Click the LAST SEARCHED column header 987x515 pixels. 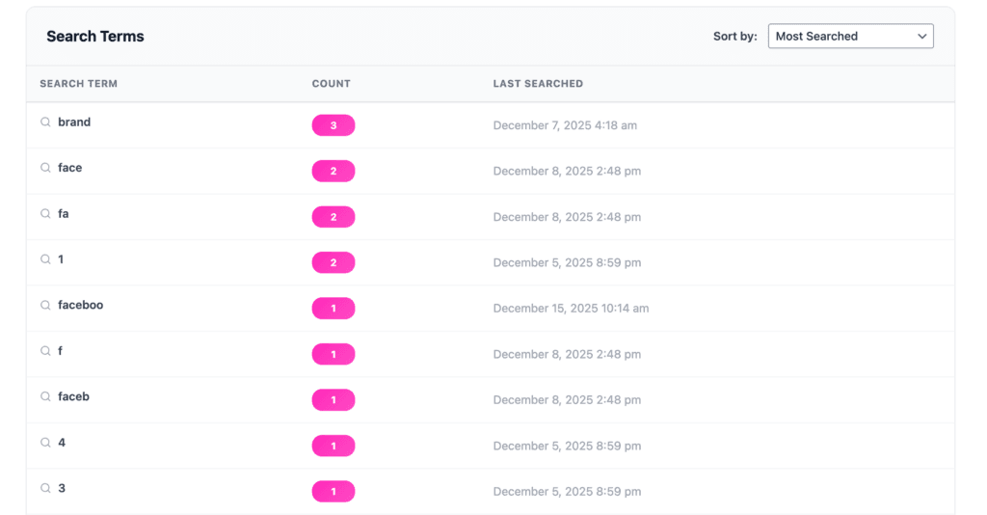pos(538,84)
